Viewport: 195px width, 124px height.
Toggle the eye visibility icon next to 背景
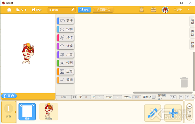pos(75,97)
